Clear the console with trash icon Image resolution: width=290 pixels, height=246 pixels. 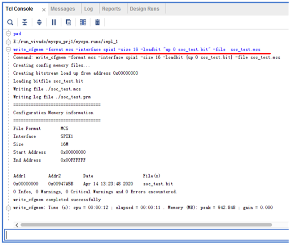point(97,22)
